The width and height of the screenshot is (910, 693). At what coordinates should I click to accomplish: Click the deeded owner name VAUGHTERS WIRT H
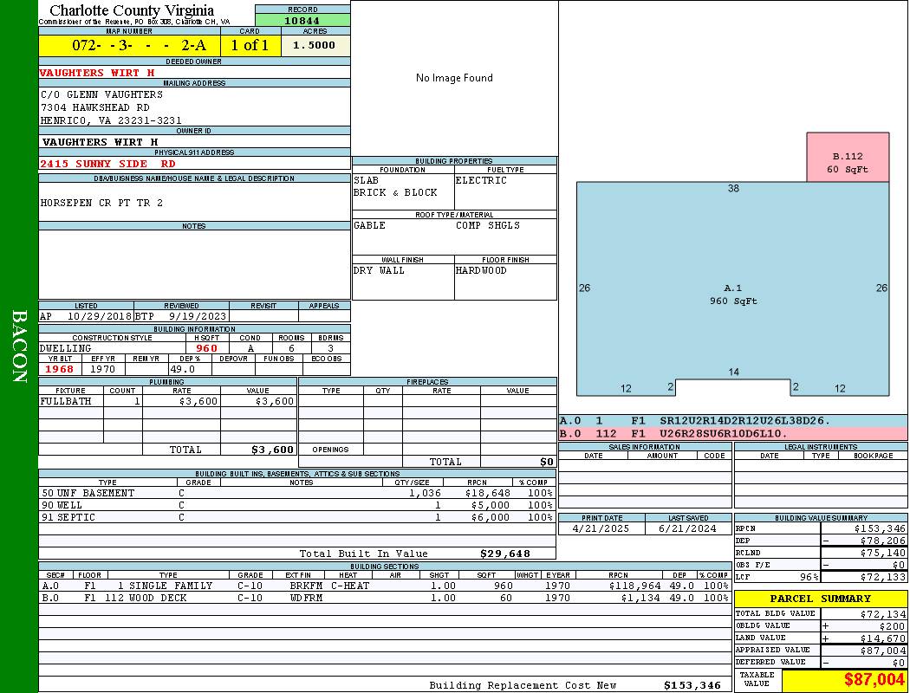click(x=97, y=73)
